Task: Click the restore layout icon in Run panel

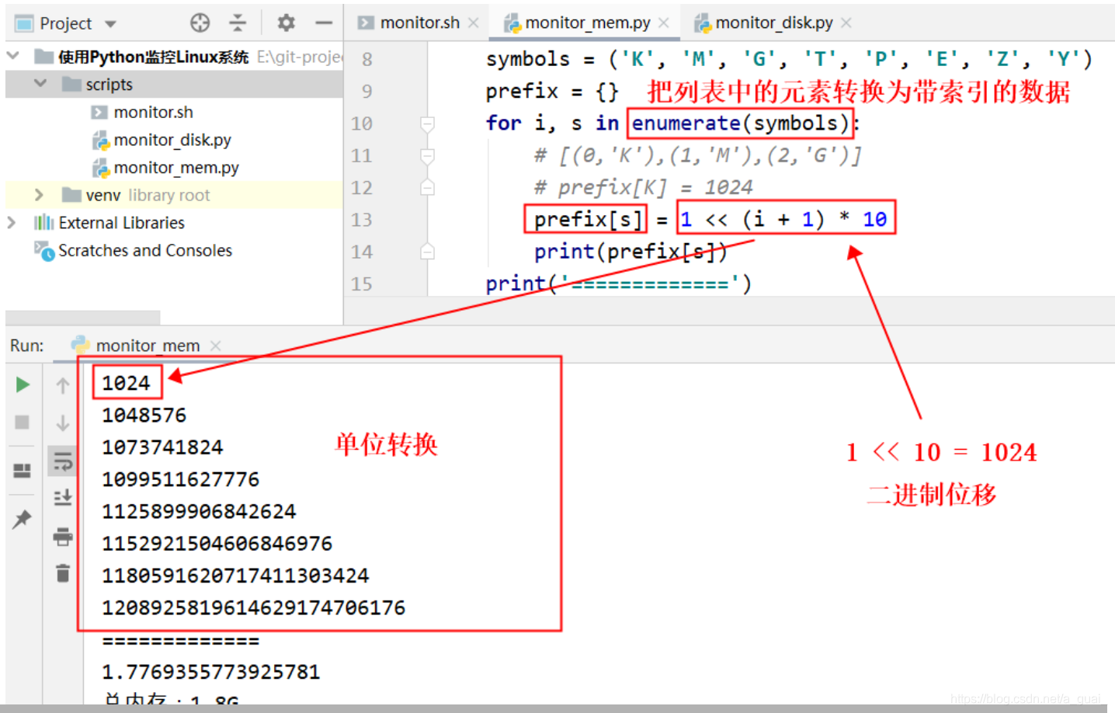Action: (x=23, y=471)
